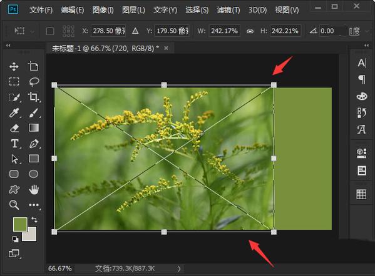Open the Character panel icon
This screenshot has height=276, width=375.
362,63
